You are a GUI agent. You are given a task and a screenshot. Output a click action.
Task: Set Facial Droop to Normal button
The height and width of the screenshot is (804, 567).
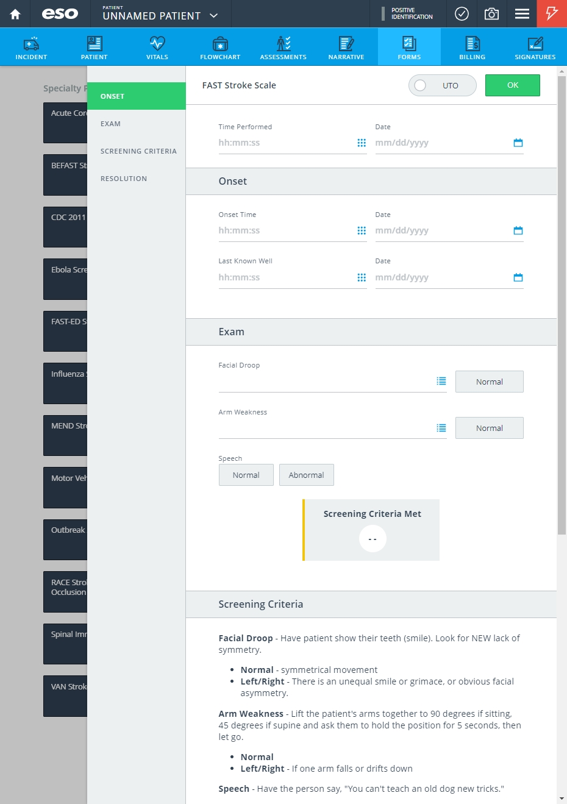489,382
